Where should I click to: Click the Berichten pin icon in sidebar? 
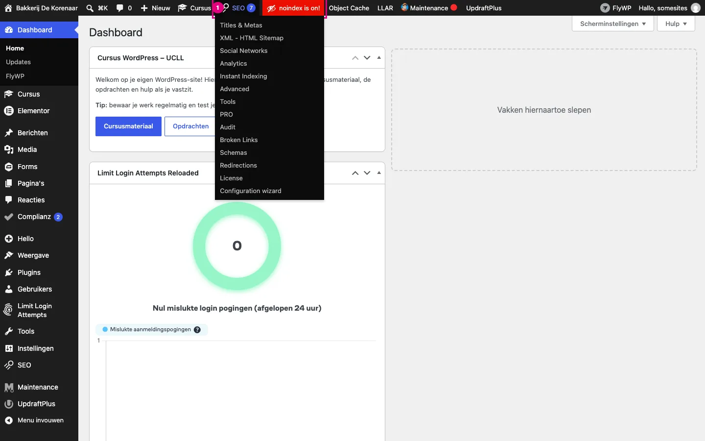pyautogui.click(x=9, y=133)
